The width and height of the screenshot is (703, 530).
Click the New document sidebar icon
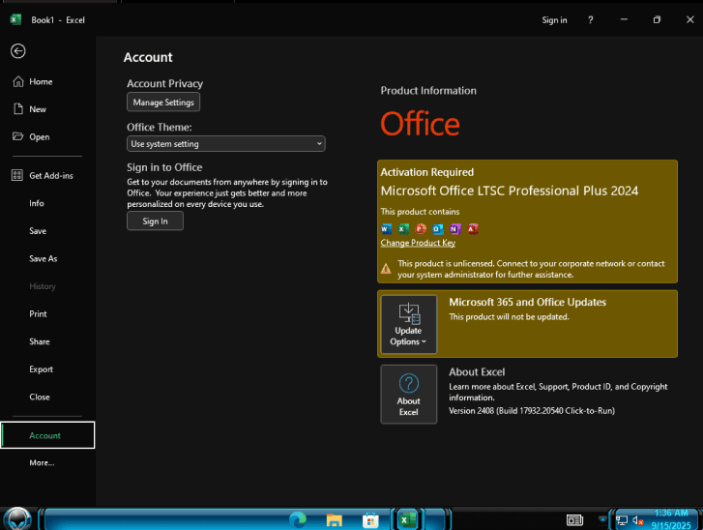click(17, 109)
